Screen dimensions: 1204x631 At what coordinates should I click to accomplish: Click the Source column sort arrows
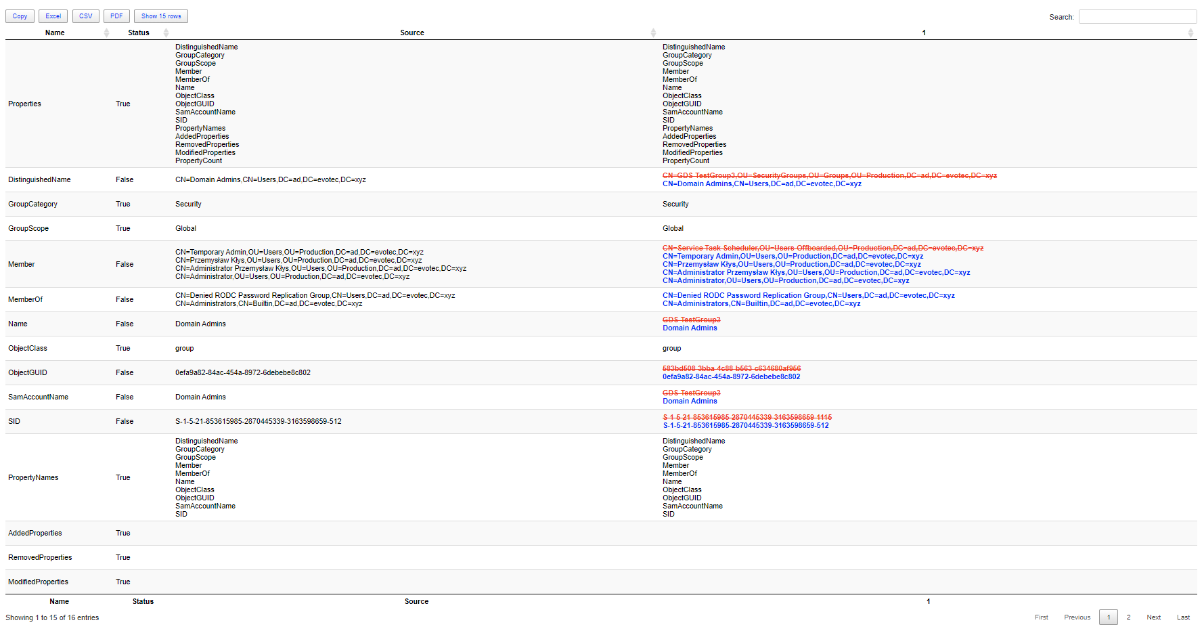pyautogui.click(x=652, y=32)
